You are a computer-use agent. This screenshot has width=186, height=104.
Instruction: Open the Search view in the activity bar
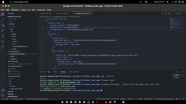(x=3, y=20)
